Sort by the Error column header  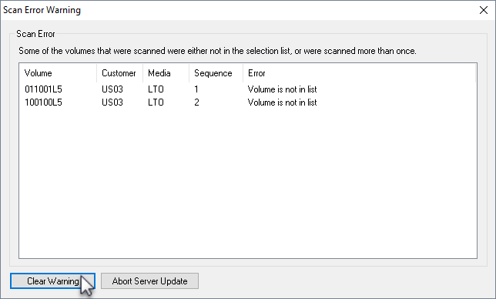(359, 73)
